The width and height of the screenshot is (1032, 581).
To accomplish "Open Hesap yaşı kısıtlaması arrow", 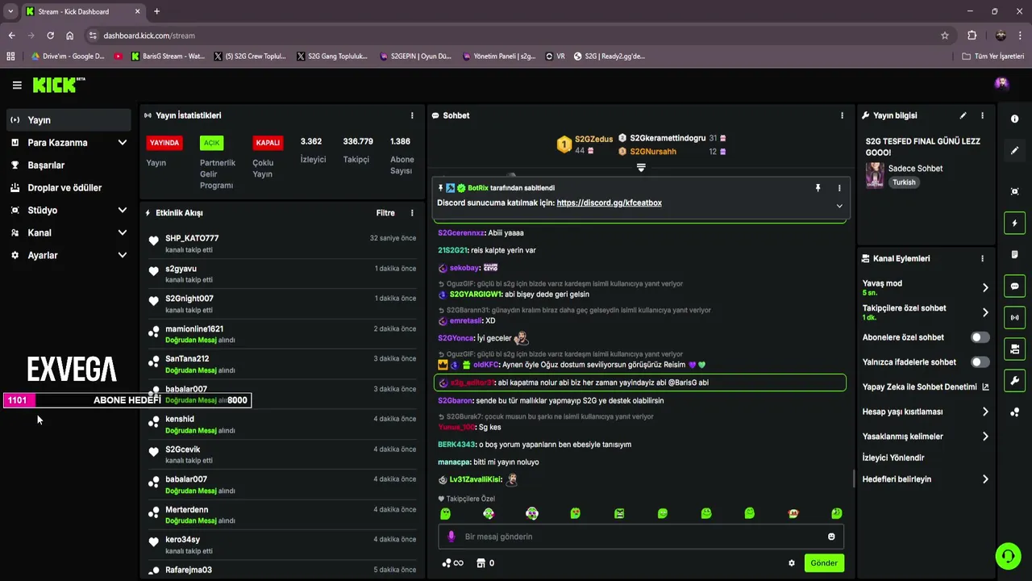I will (985, 412).
